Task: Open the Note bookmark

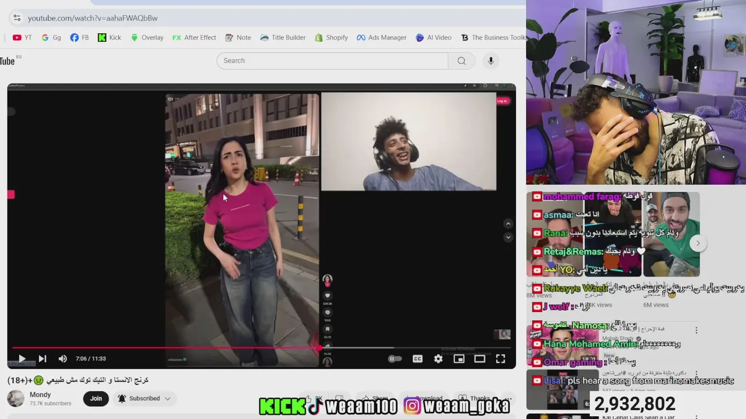Action: pyautogui.click(x=238, y=37)
